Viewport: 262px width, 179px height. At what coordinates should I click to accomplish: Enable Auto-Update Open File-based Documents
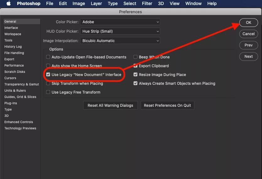point(48,57)
